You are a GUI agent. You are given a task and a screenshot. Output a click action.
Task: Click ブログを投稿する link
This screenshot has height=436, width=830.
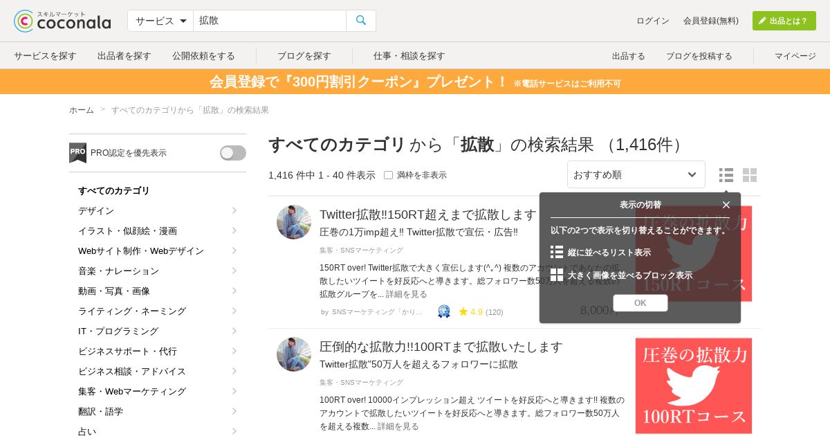pyautogui.click(x=699, y=55)
